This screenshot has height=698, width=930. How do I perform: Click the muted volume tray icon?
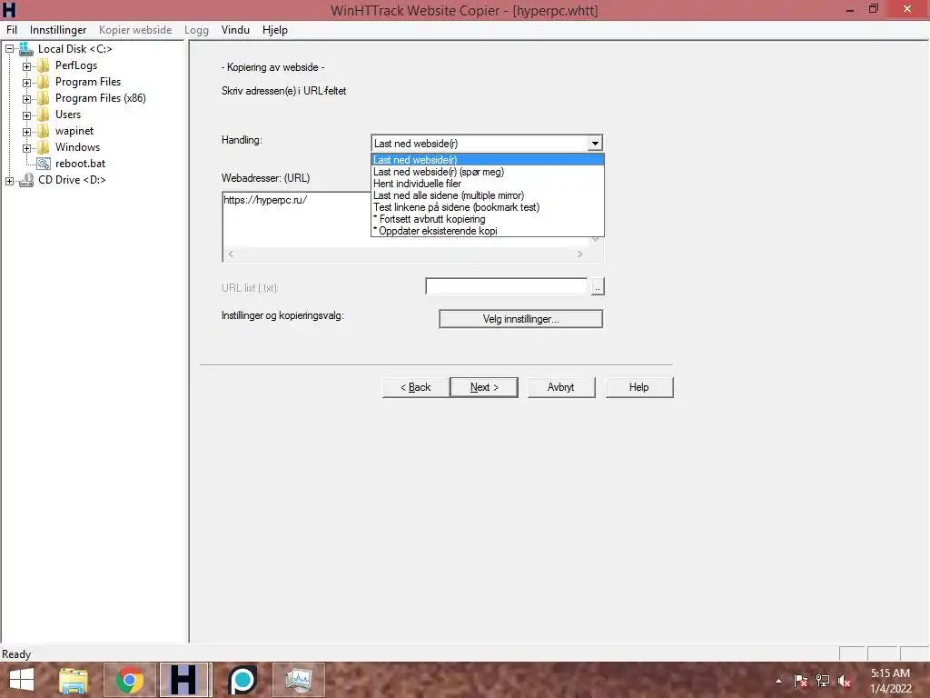click(844, 681)
